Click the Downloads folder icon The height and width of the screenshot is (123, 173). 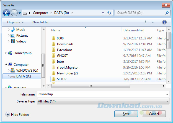[x=53, y=44]
